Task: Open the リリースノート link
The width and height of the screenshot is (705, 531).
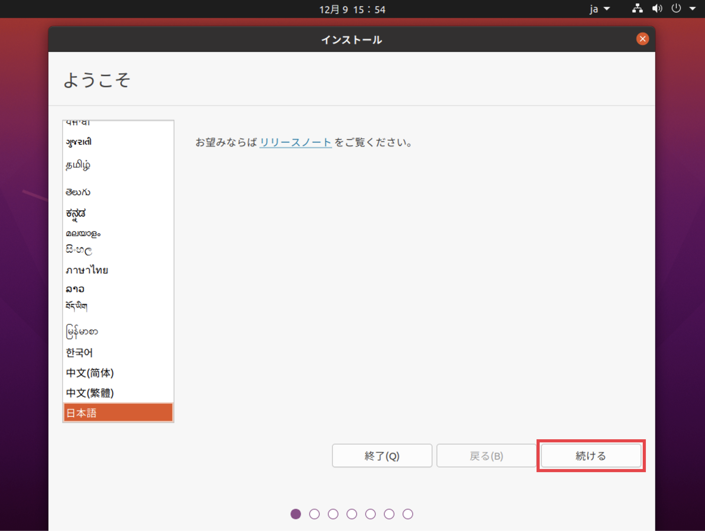Action: click(295, 142)
